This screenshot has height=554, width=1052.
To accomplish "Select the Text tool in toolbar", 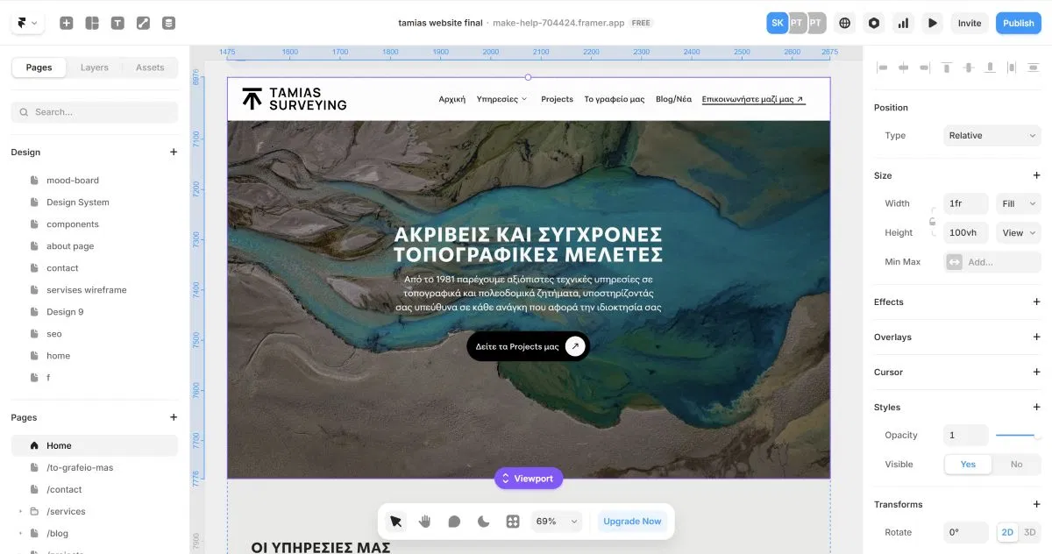I will [117, 23].
